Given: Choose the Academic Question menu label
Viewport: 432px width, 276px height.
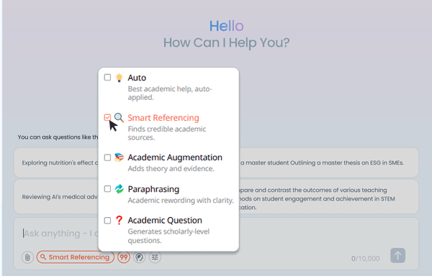Looking at the screenshot, I should (165, 221).
